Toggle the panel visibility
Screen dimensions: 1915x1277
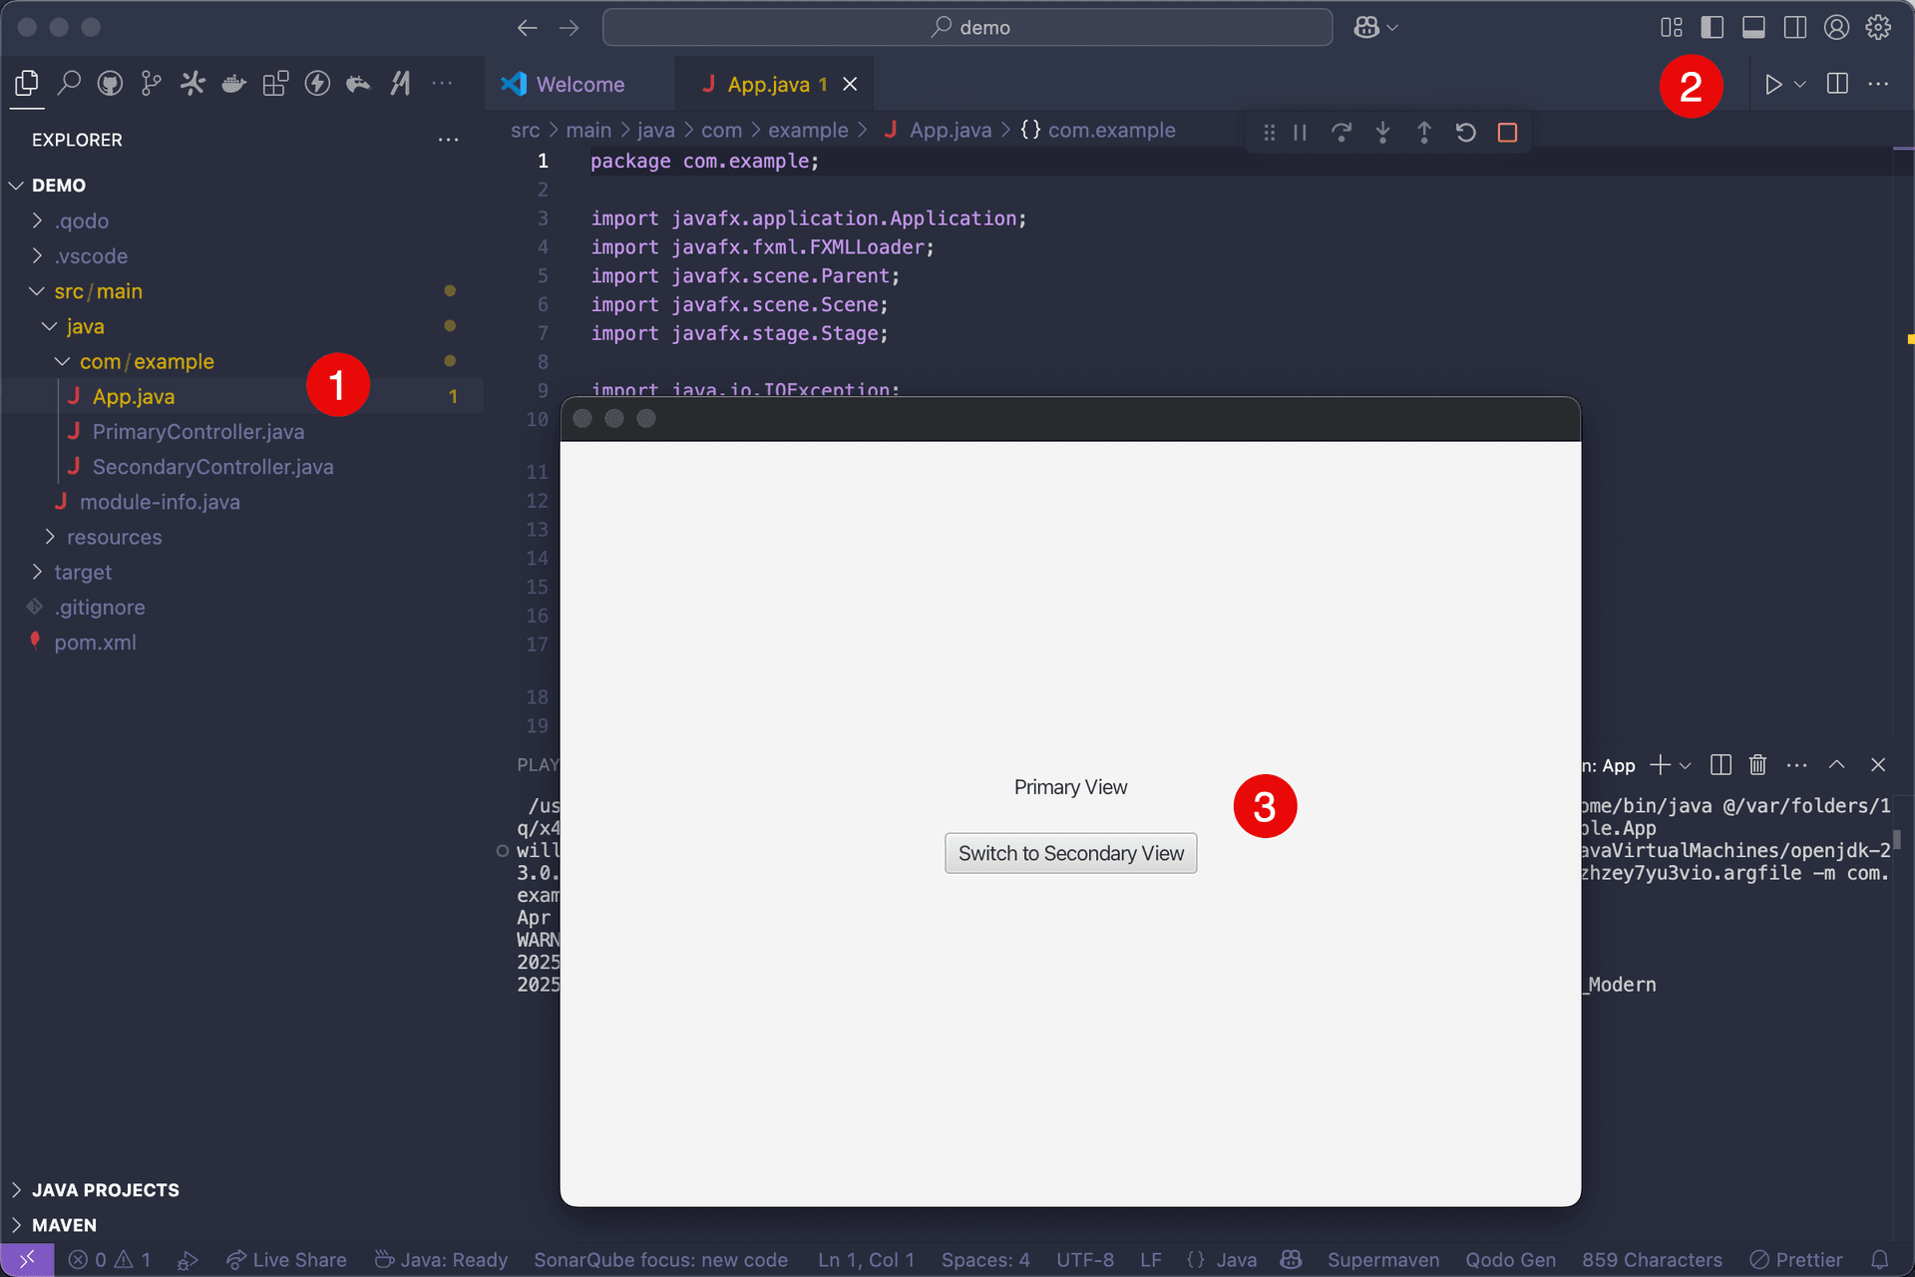pos(1753,27)
